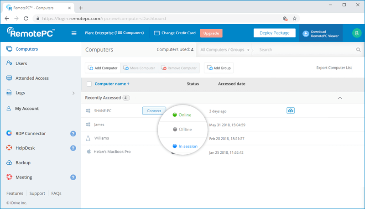Bookmark page with star icon
The width and height of the screenshot is (365, 209).
tap(294, 18)
